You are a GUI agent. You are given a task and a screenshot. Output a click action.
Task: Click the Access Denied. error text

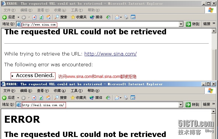pos(35,75)
